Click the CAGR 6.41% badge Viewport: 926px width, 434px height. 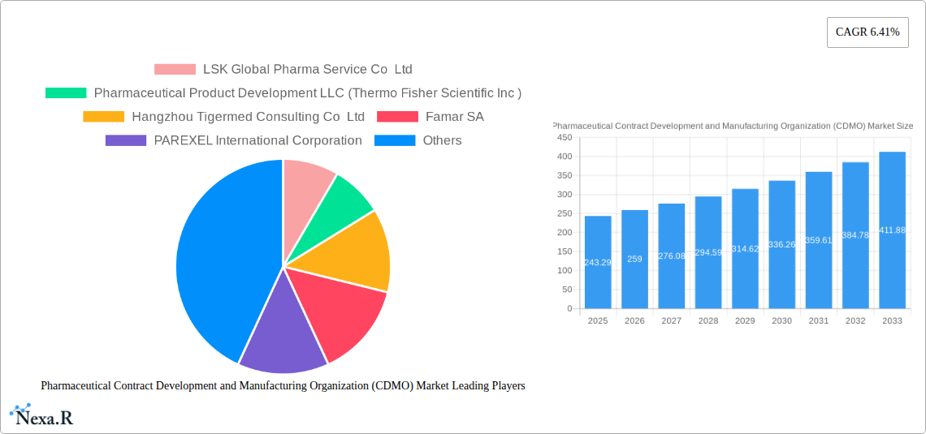click(x=867, y=32)
